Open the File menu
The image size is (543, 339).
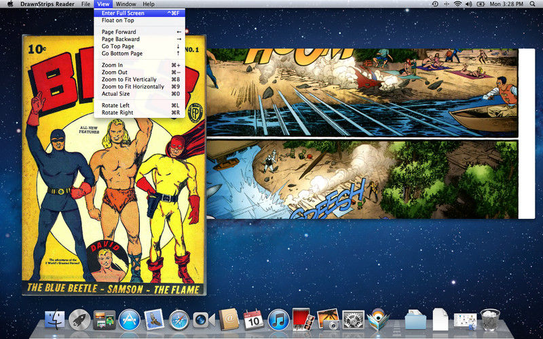coord(86,4)
